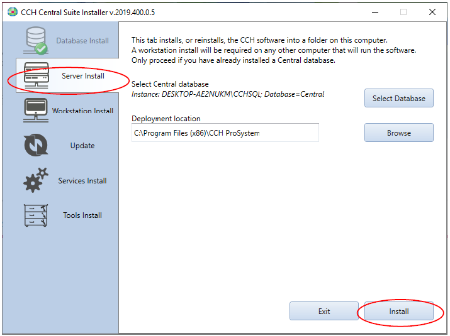Minimize the installer window
This screenshot has width=450, height=336.
tap(375, 12)
